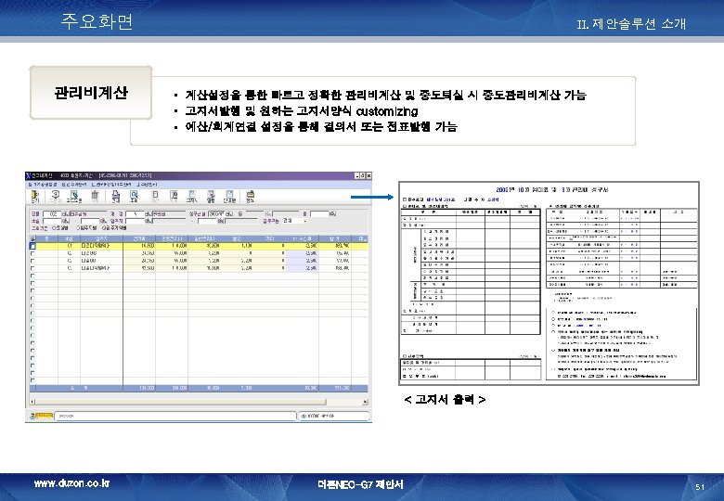Image resolution: width=724 pixels, height=501 pixels.
Task: Click the input field containing 002
Action: [52, 214]
